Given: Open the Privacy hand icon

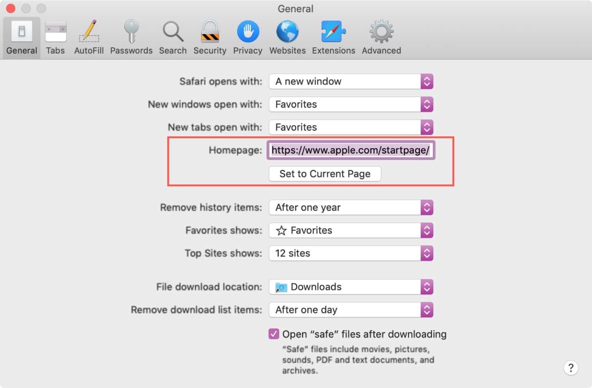Looking at the screenshot, I should coord(248,32).
